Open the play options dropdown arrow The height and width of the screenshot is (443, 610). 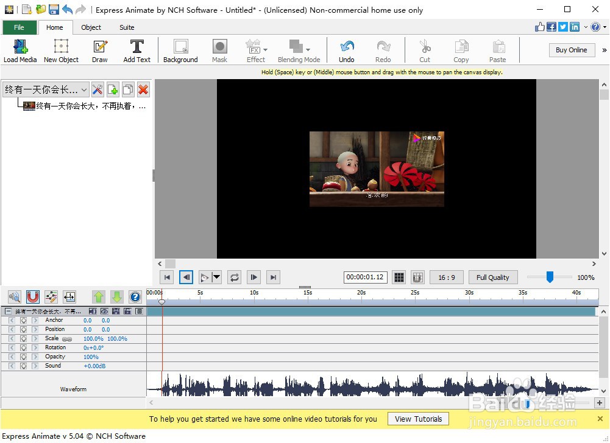[x=217, y=277]
